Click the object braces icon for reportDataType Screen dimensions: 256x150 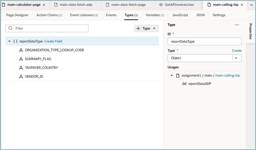(15, 41)
